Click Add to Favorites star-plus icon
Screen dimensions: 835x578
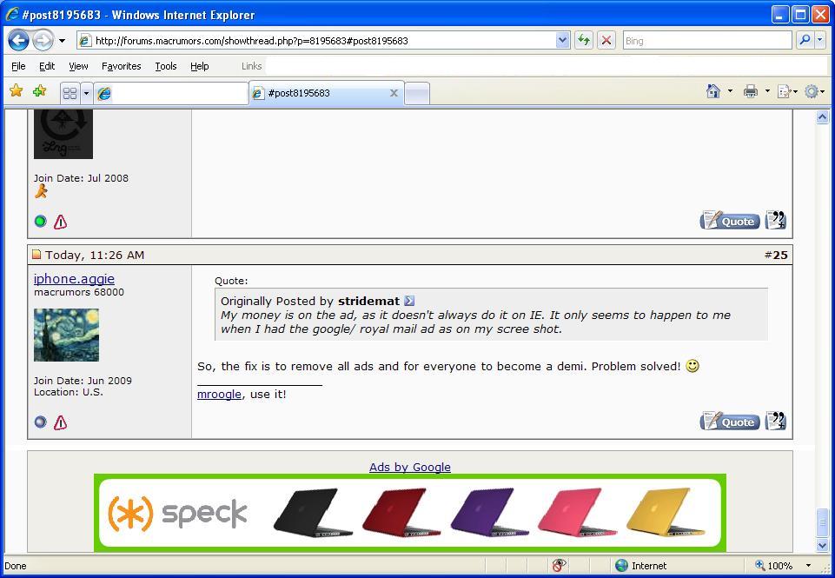pos(39,91)
